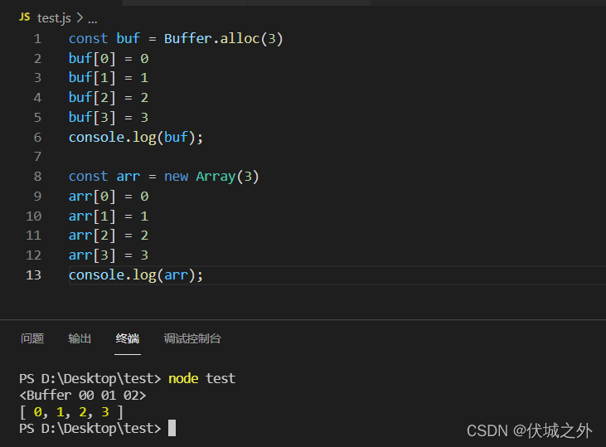Open the 调试控制台 panel tab
Image resolution: width=606 pixels, height=447 pixels.
click(192, 338)
